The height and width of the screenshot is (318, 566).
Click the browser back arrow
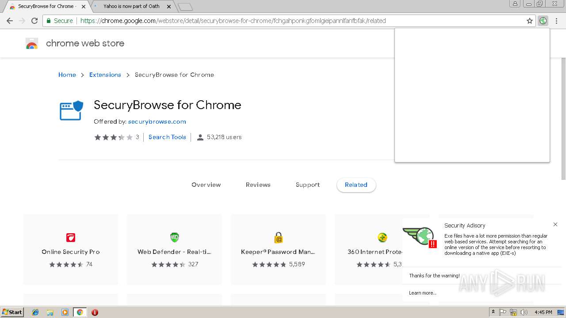(x=10, y=21)
